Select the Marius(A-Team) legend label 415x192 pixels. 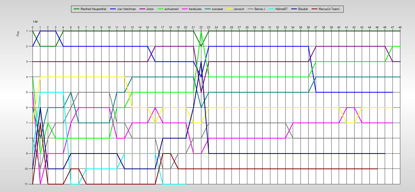pos(329,9)
